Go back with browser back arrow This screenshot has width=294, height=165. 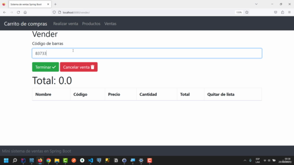point(5,12)
